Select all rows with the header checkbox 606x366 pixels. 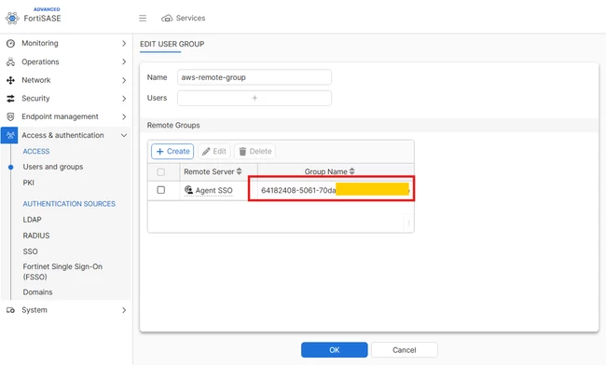tap(161, 171)
